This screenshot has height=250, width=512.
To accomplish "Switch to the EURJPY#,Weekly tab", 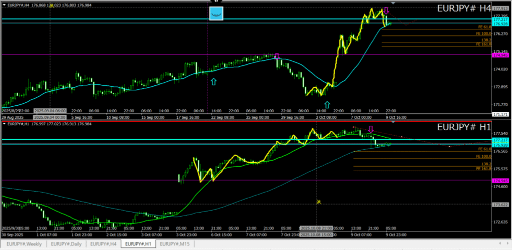I will (x=24, y=244).
